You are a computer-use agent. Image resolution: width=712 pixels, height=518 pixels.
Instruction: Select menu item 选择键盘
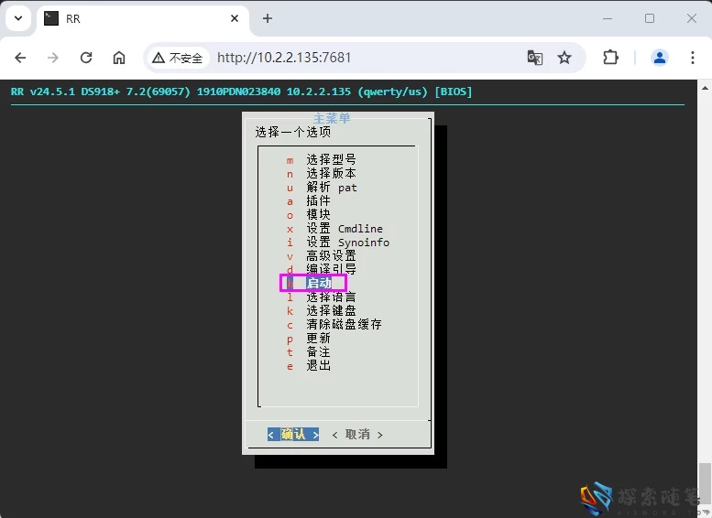[321, 311]
